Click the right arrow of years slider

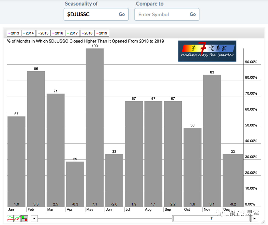254,219
